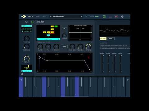The image size is (149, 111).
Task: Click the P MOD SENS knob
Action: pyautogui.click(x=27, y=47)
